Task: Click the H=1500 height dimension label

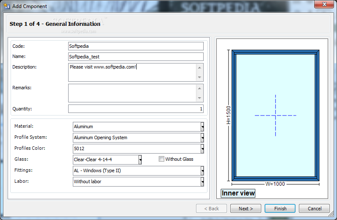Action: (x=229, y=115)
